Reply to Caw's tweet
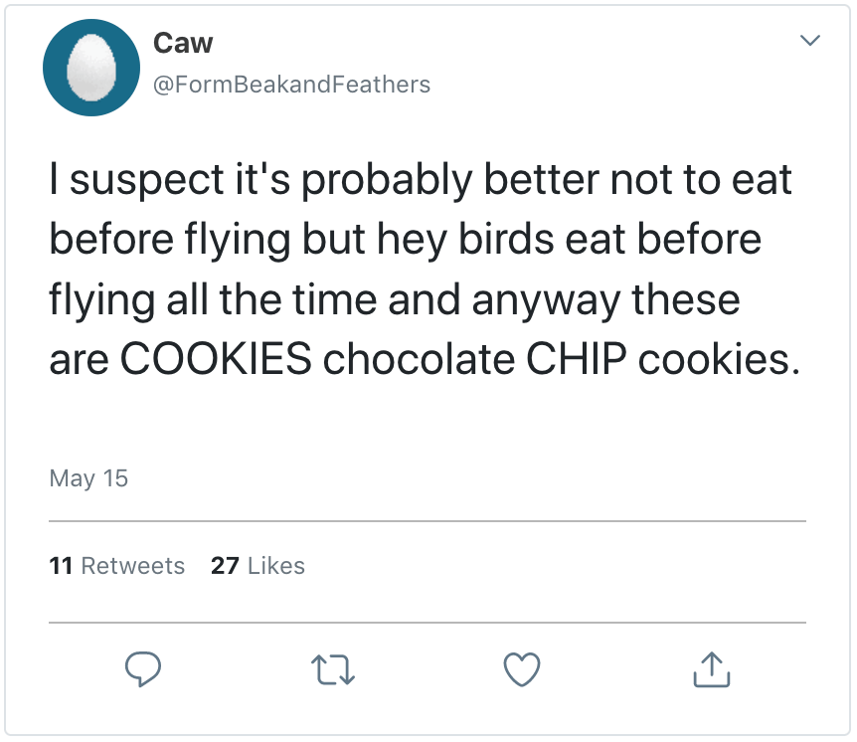Screen dimensions: 857x742 143,669
